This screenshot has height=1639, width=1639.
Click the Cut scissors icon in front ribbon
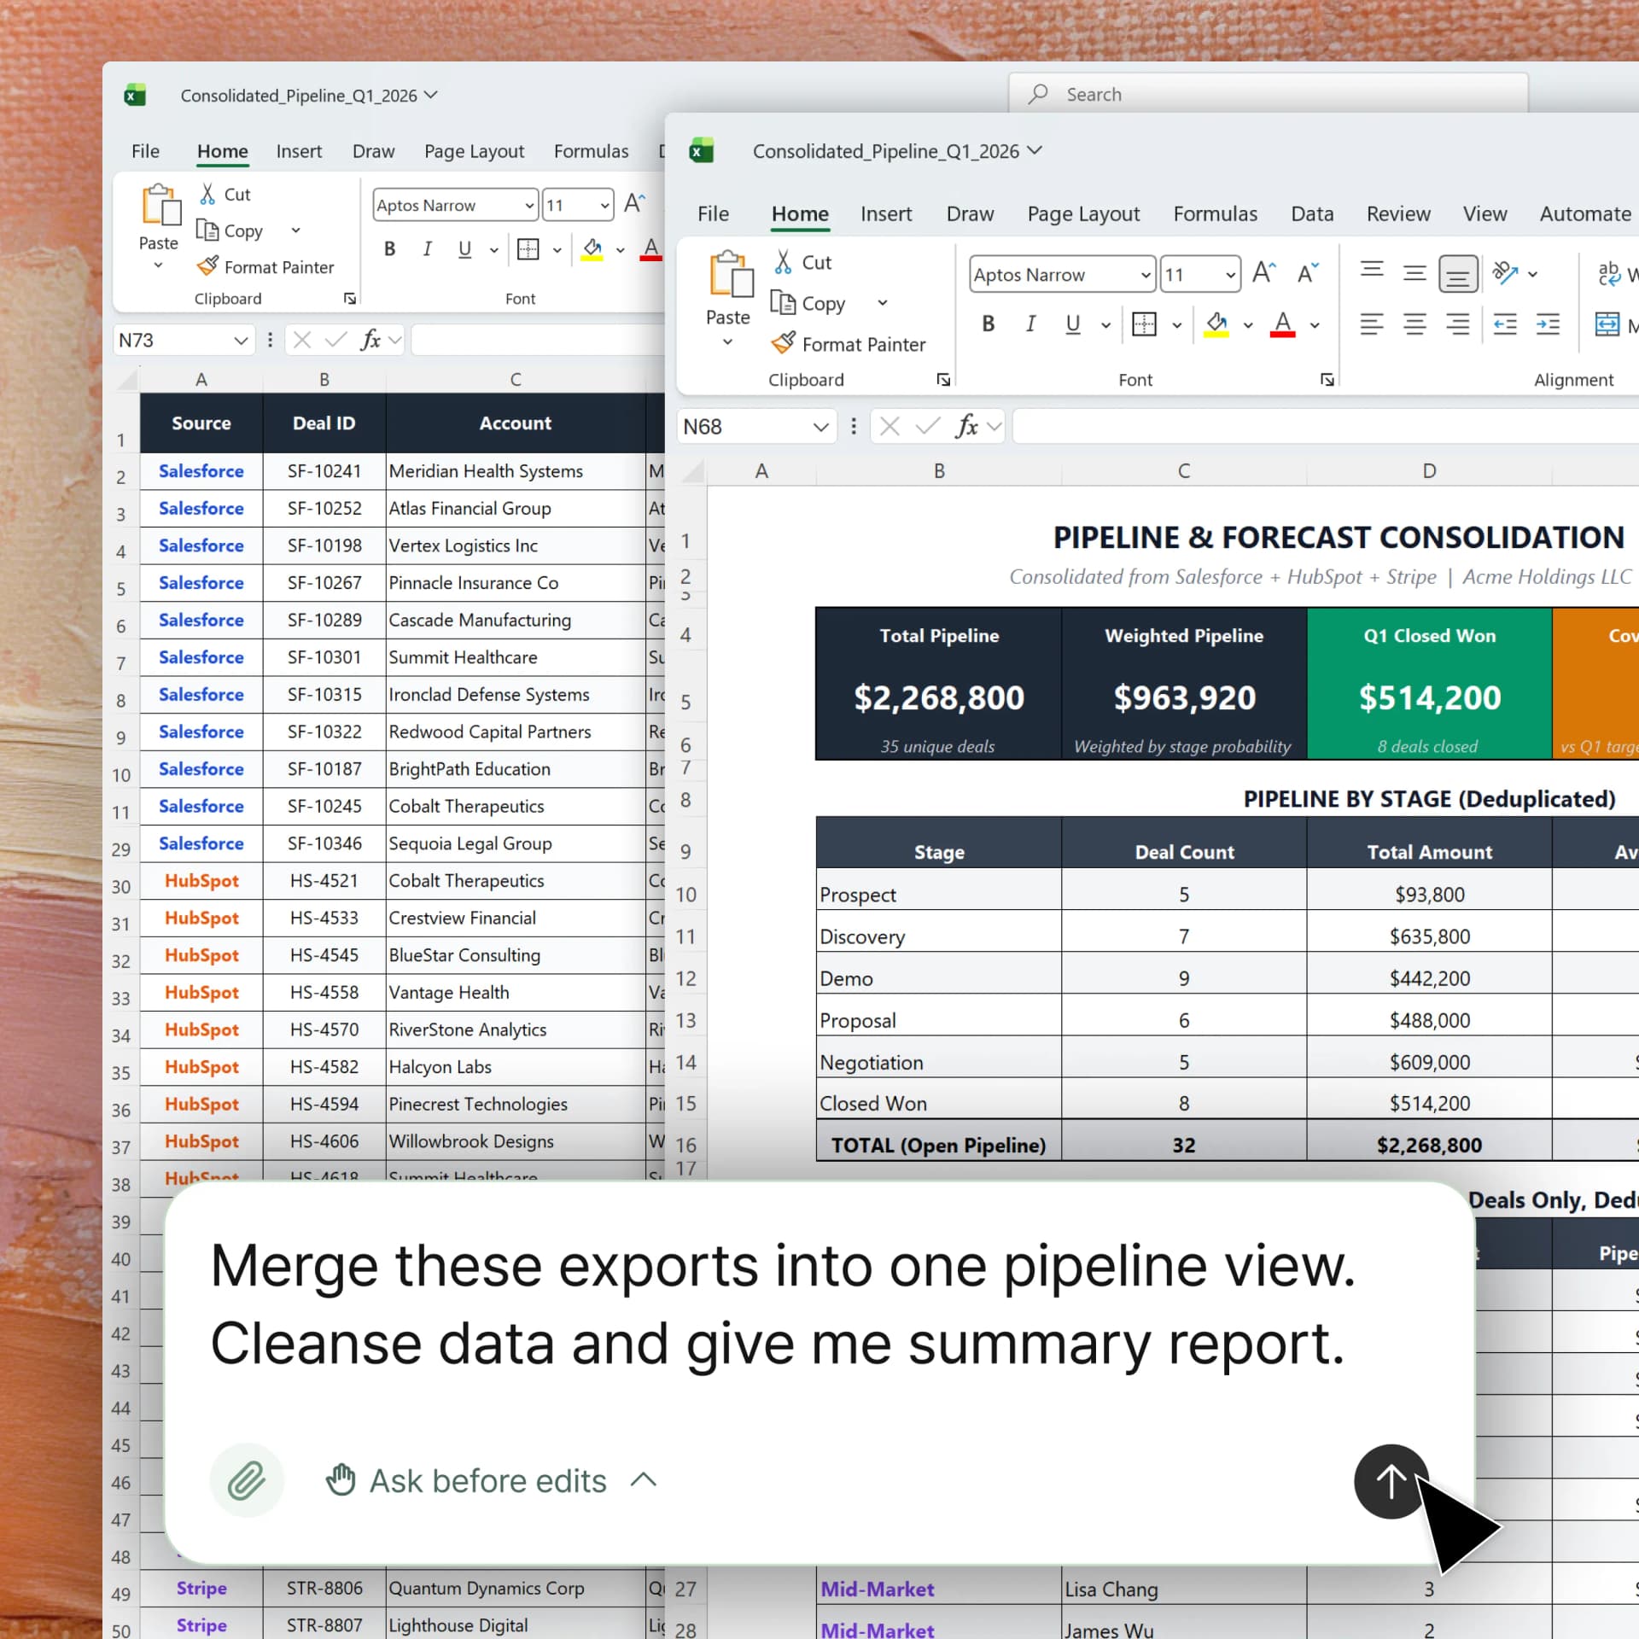point(783,262)
